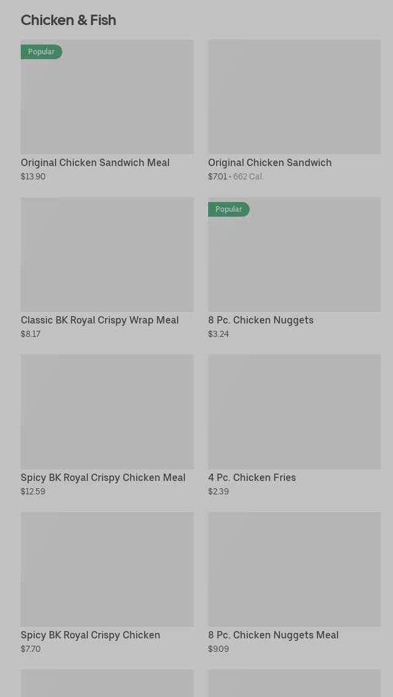Screen dimensions: 393x697
Task: Click Classic BK Royal Crispy Wrap Meal title
Action: point(99,320)
